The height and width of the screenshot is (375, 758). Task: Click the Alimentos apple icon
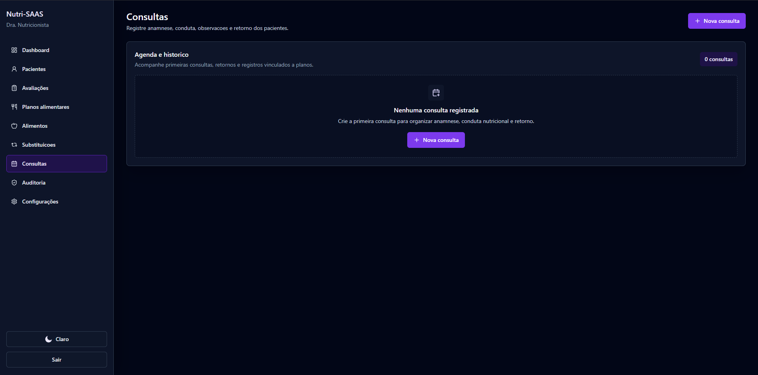click(14, 126)
